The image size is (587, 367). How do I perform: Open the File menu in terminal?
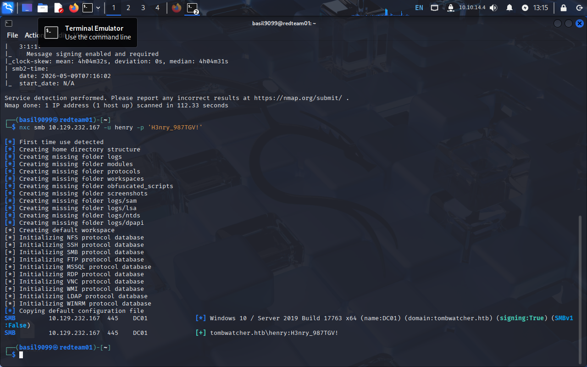12,35
